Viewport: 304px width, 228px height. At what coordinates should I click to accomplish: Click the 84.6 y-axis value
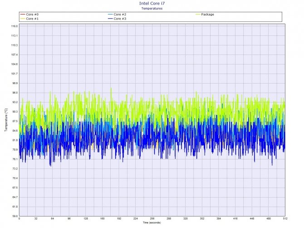[x=15, y=131]
